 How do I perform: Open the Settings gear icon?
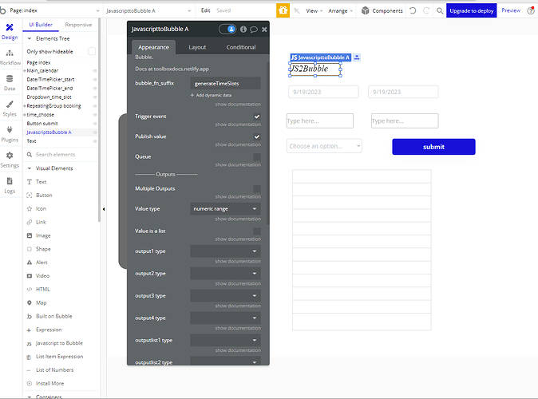click(x=10, y=156)
